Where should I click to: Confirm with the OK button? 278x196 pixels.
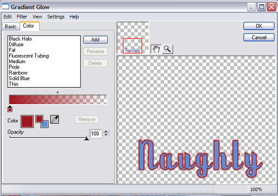[259, 26]
